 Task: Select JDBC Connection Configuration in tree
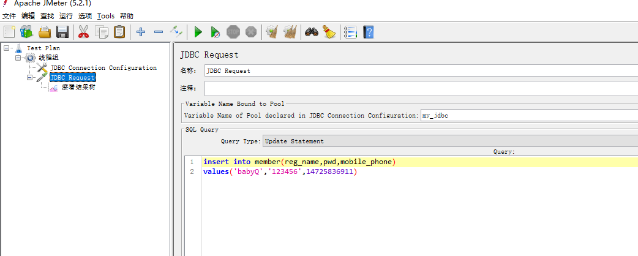click(103, 68)
